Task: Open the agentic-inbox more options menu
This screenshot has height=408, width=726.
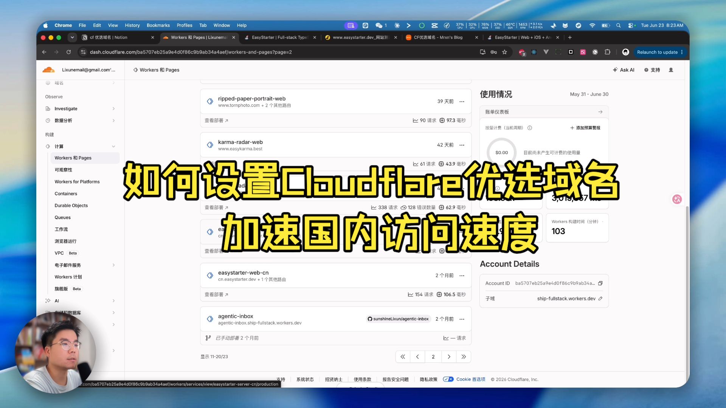Action: [462, 319]
